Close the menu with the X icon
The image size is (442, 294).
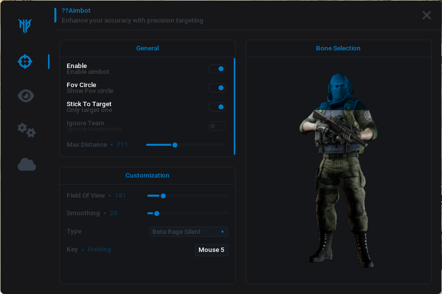coord(426,15)
